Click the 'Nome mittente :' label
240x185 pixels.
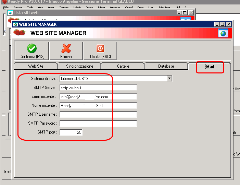click(44, 105)
